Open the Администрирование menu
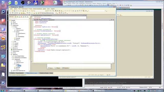 coord(37,9)
